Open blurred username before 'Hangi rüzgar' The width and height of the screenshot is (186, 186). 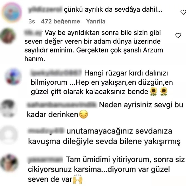click(56, 73)
